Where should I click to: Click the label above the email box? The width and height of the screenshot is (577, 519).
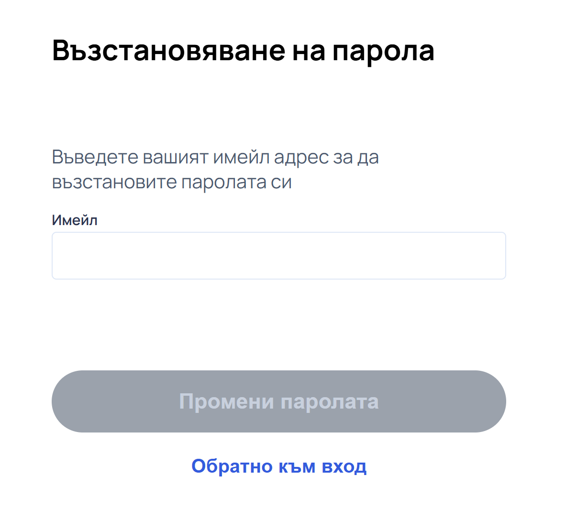75,220
